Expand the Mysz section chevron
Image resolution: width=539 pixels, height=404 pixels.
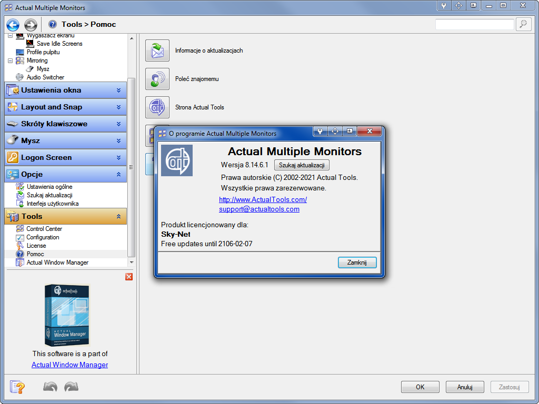tap(118, 141)
